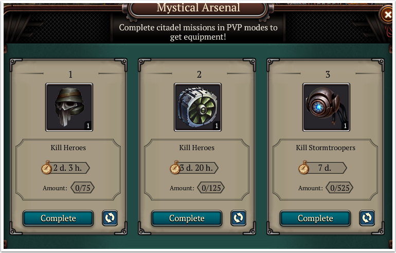Image resolution: width=396 pixels, height=253 pixels.
Task: Complete the first Kill Heroes mission
Action: (58, 218)
